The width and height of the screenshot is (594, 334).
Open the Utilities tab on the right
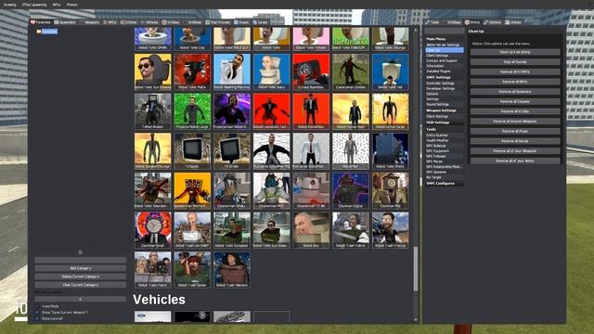click(x=513, y=22)
